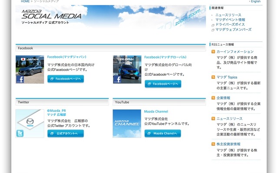278x173 pixels.
Task: Open the 株主投資家情報 RSS link
Action: coord(228,144)
